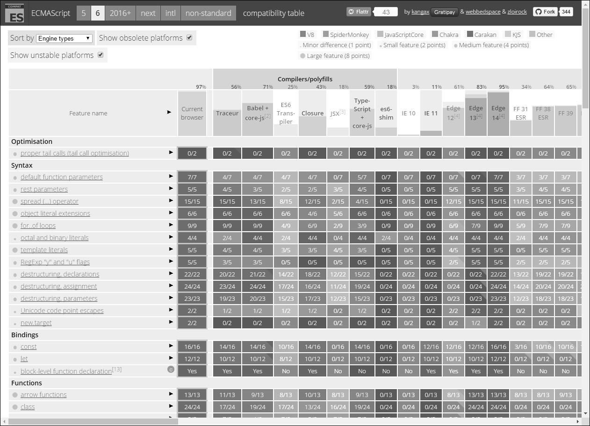Toggle Show obsolete platforms checkbox
This screenshot has height=426, width=590.
(x=189, y=37)
